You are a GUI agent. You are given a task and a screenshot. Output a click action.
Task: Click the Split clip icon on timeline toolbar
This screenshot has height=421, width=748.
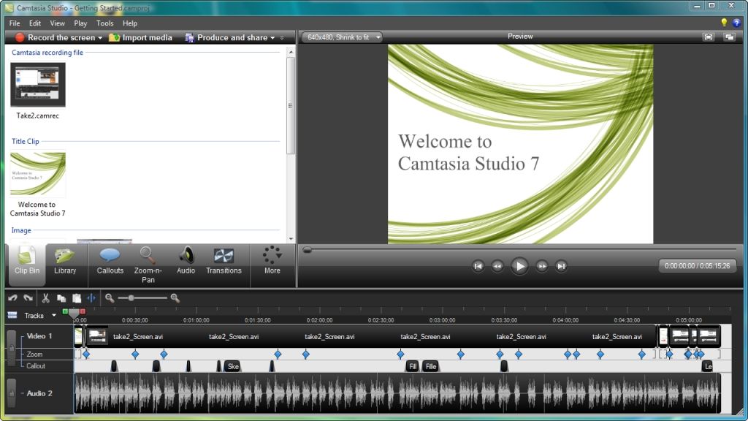click(x=91, y=298)
